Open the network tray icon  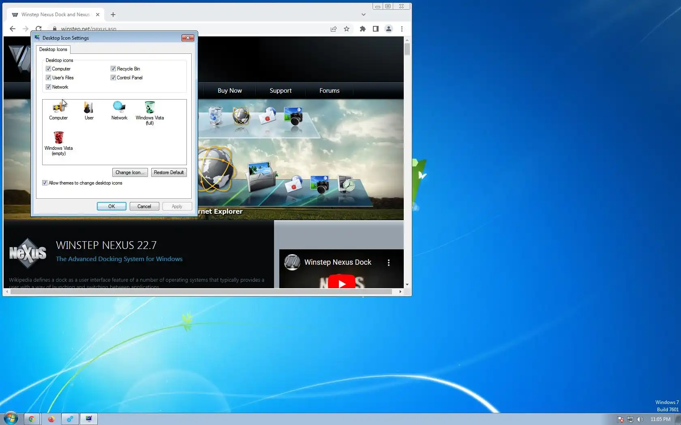[630, 419]
